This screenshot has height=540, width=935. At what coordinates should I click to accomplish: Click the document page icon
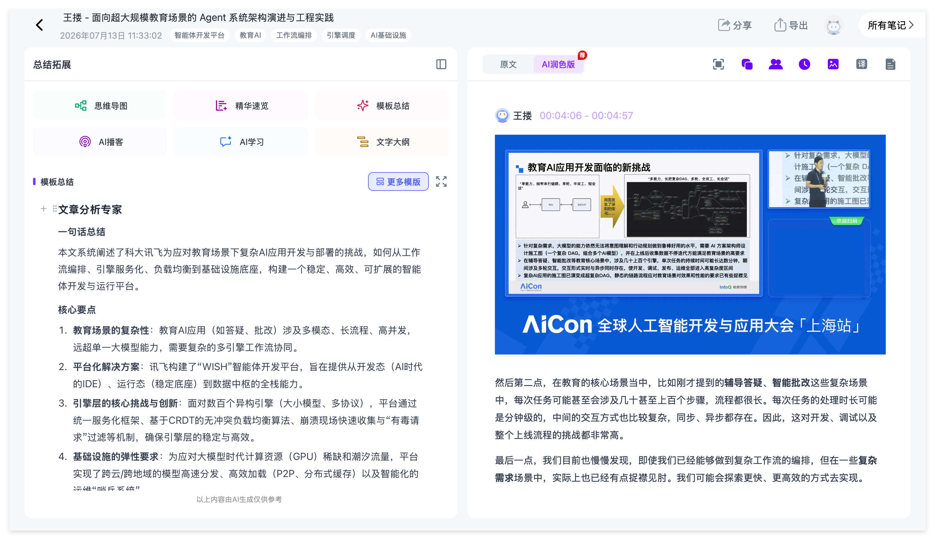coord(890,64)
